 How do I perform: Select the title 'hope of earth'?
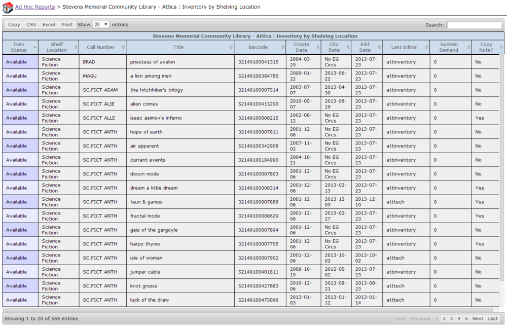pyautogui.click(x=146, y=132)
